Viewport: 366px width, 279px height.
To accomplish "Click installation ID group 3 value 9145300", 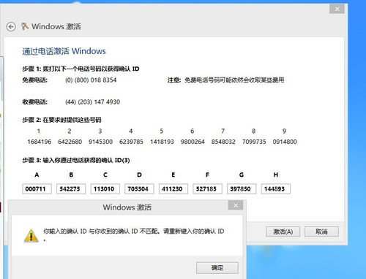I will tap(100, 142).
